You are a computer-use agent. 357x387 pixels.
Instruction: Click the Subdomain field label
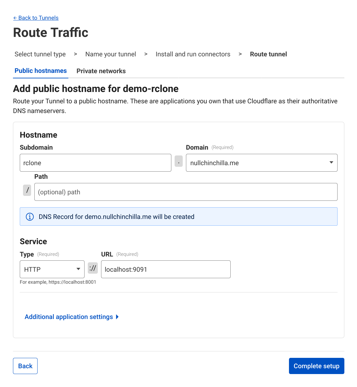click(36, 148)
